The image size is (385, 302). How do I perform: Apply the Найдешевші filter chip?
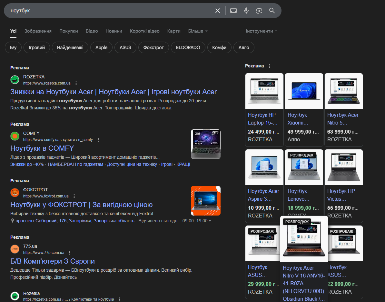pyautogui.click(x=70, y=47)
